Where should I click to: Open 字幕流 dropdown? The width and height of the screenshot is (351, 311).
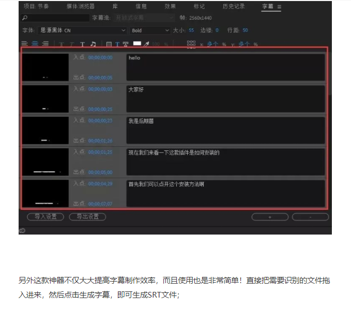pyautogui.click(x=145, y=18)
